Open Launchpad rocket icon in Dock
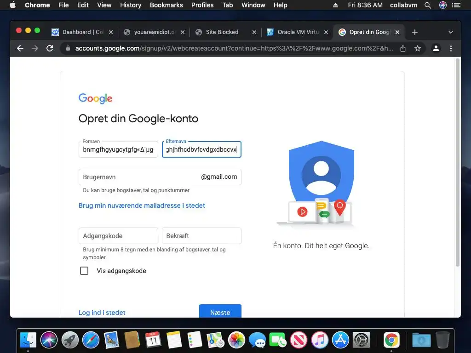The width and height of the screenshot is (471, 353). [70, 340]
